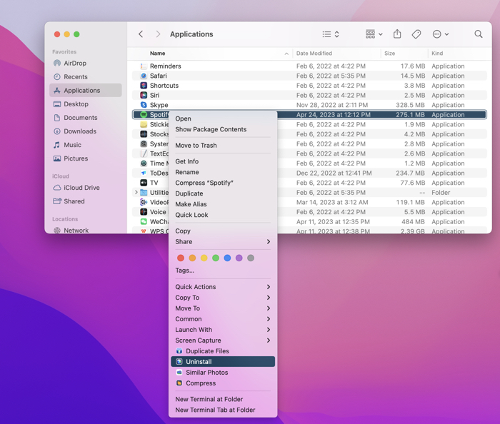Open the group-by grid dropdown
This screenshot has width=500, height=424.
click(x=374, y=34)
